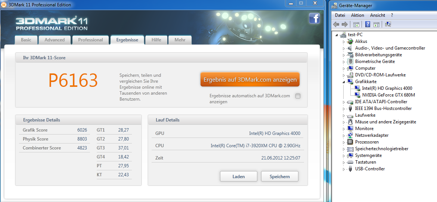This screenshot has width=437, height=202.
Task: Select the Mäuse und andere Zeigegeräte mouse icon
Action: click(x=350, y=122)
